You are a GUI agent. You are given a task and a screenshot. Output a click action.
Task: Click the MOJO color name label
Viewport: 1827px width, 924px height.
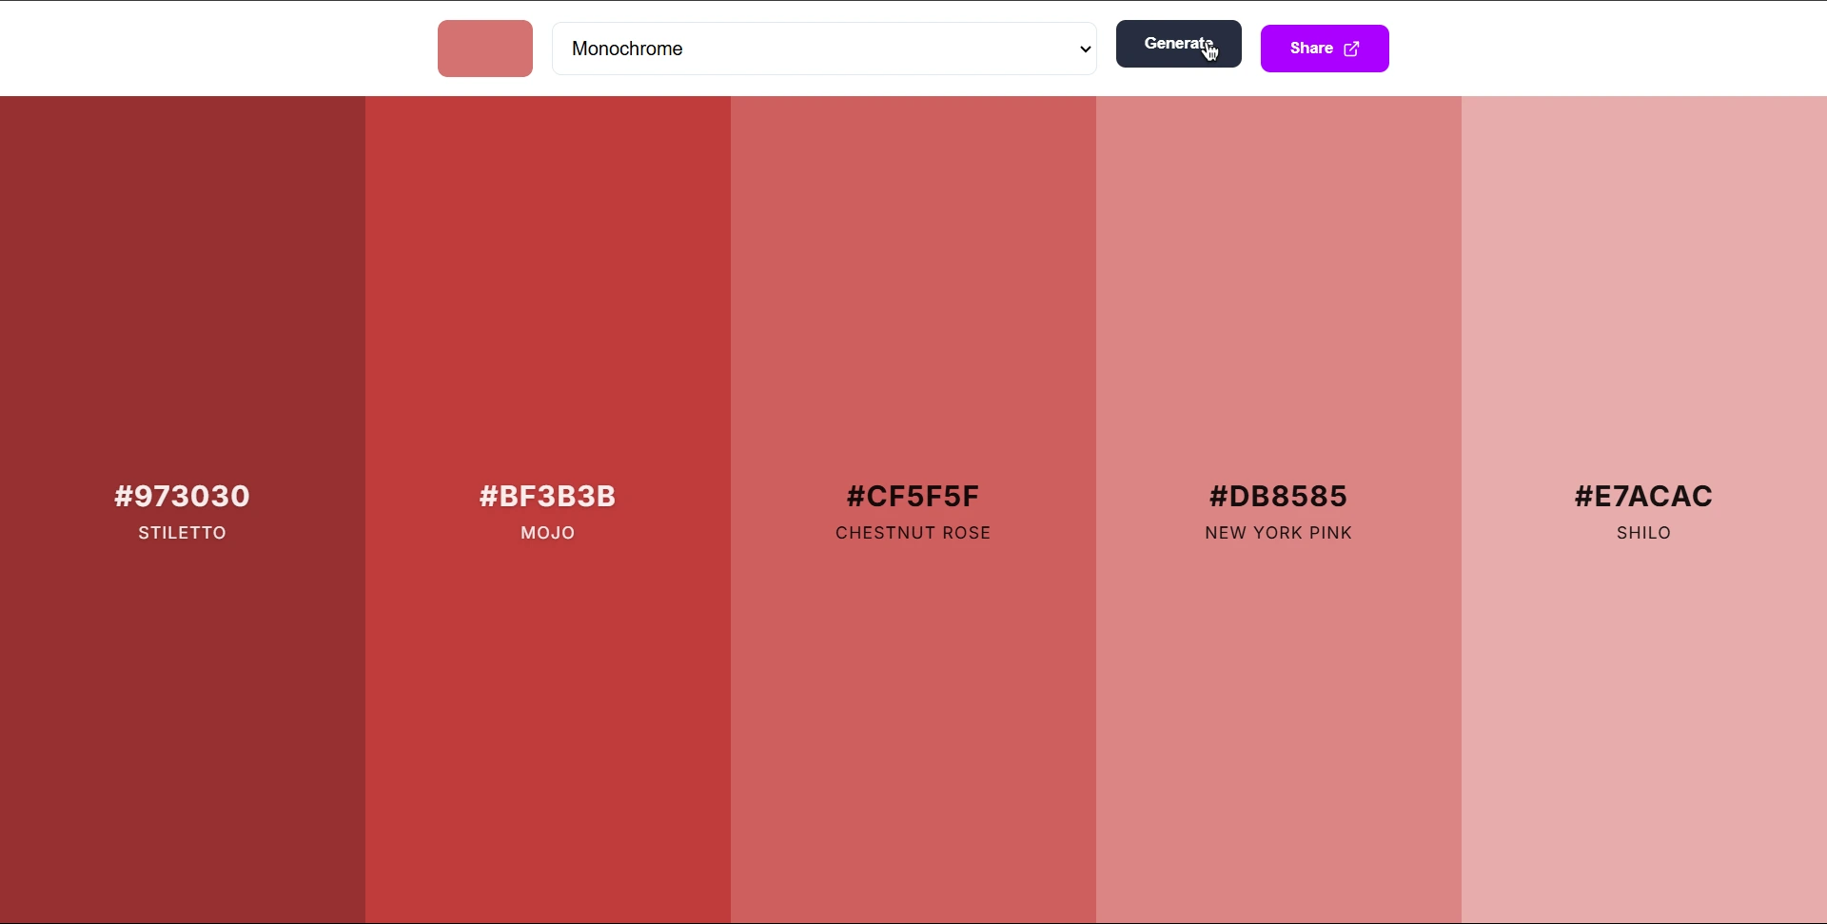coord(547,532)
